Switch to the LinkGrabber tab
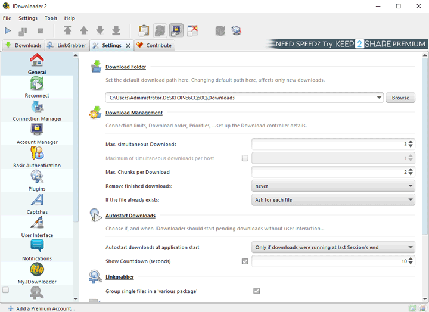Viewport: 429px width, 312px height. tap(67, 45)
